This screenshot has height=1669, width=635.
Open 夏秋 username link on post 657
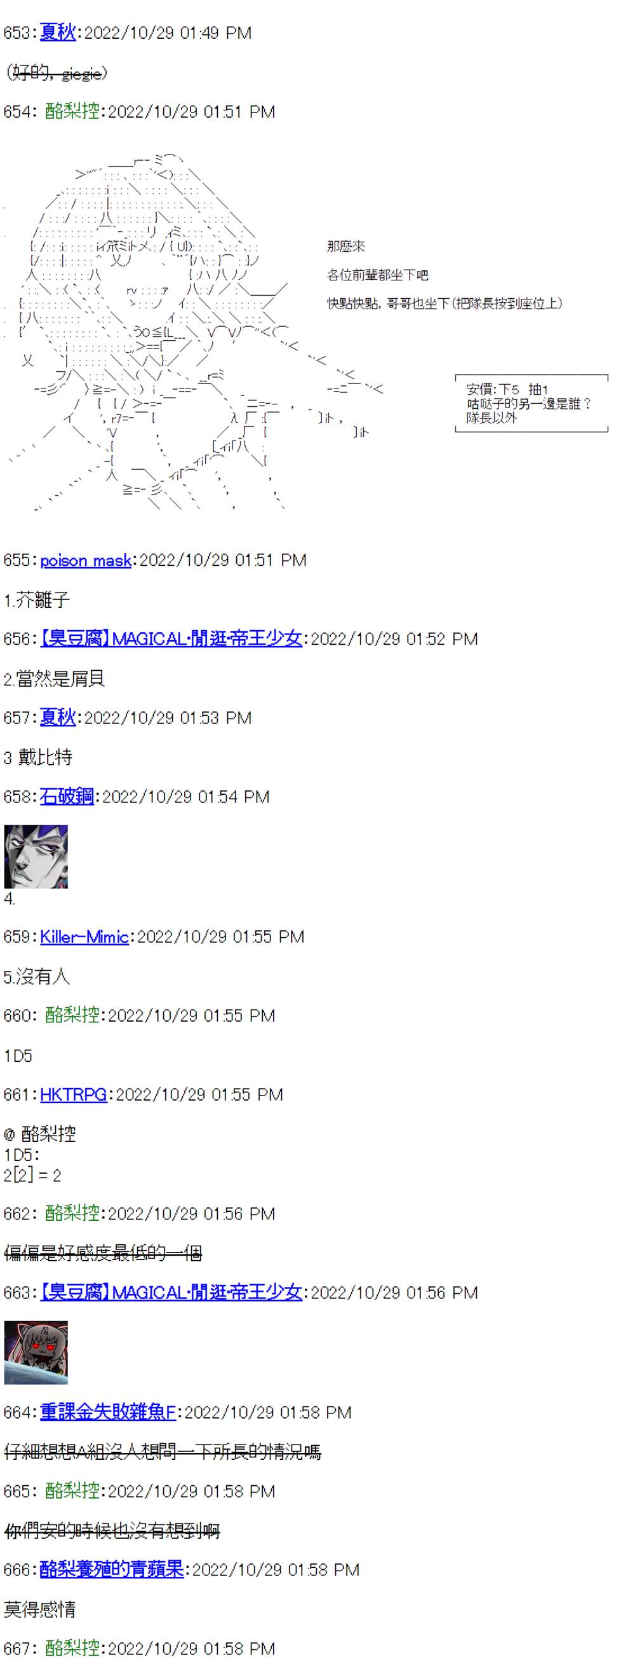pyautogui.click(x=58, y=718)
